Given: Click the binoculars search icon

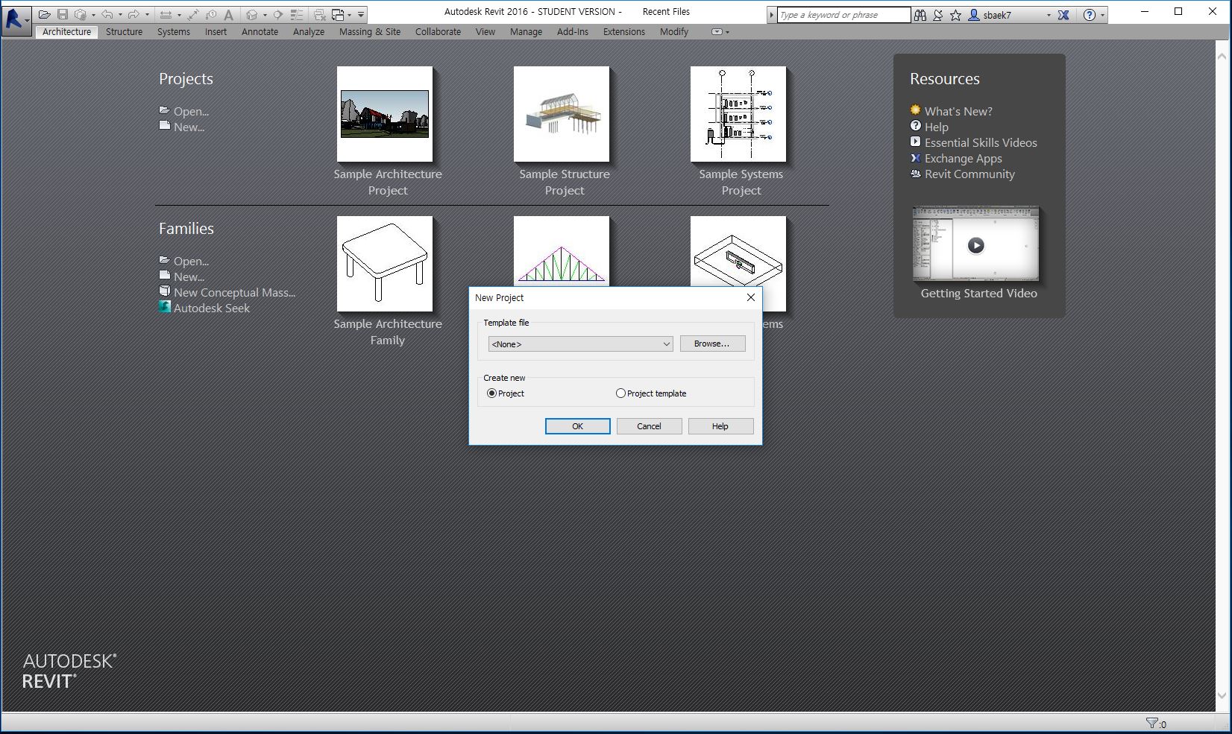Looking at the screenshot, I should pyautogui.click(x=920, y=15).
